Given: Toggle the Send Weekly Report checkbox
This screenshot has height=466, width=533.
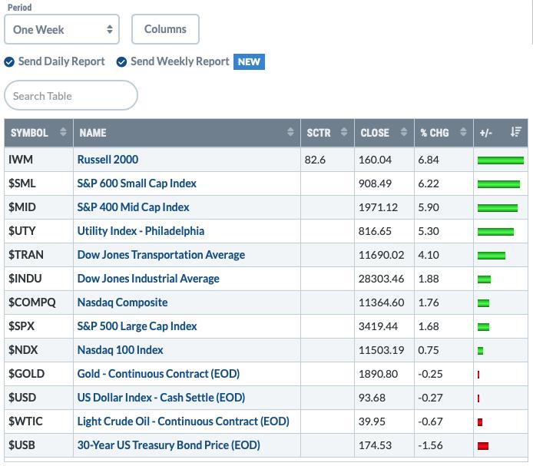Looking at the screenshot, I should click(121, 62).
